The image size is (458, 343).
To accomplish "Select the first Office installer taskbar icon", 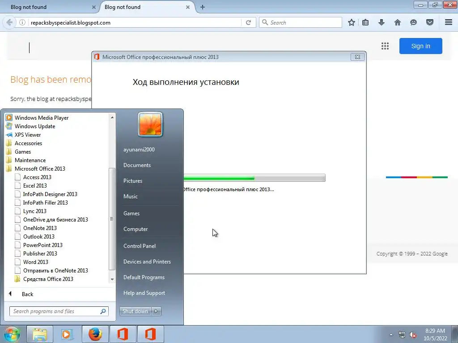I will [123, 334].
